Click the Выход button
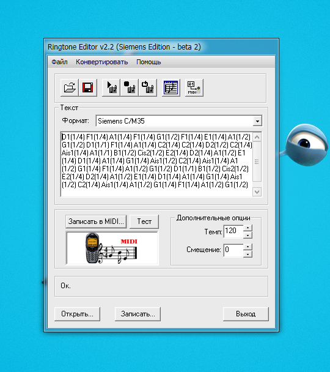The width and height of the screenshot is (330, 372). pyautogui.click(x=246, y=314)
